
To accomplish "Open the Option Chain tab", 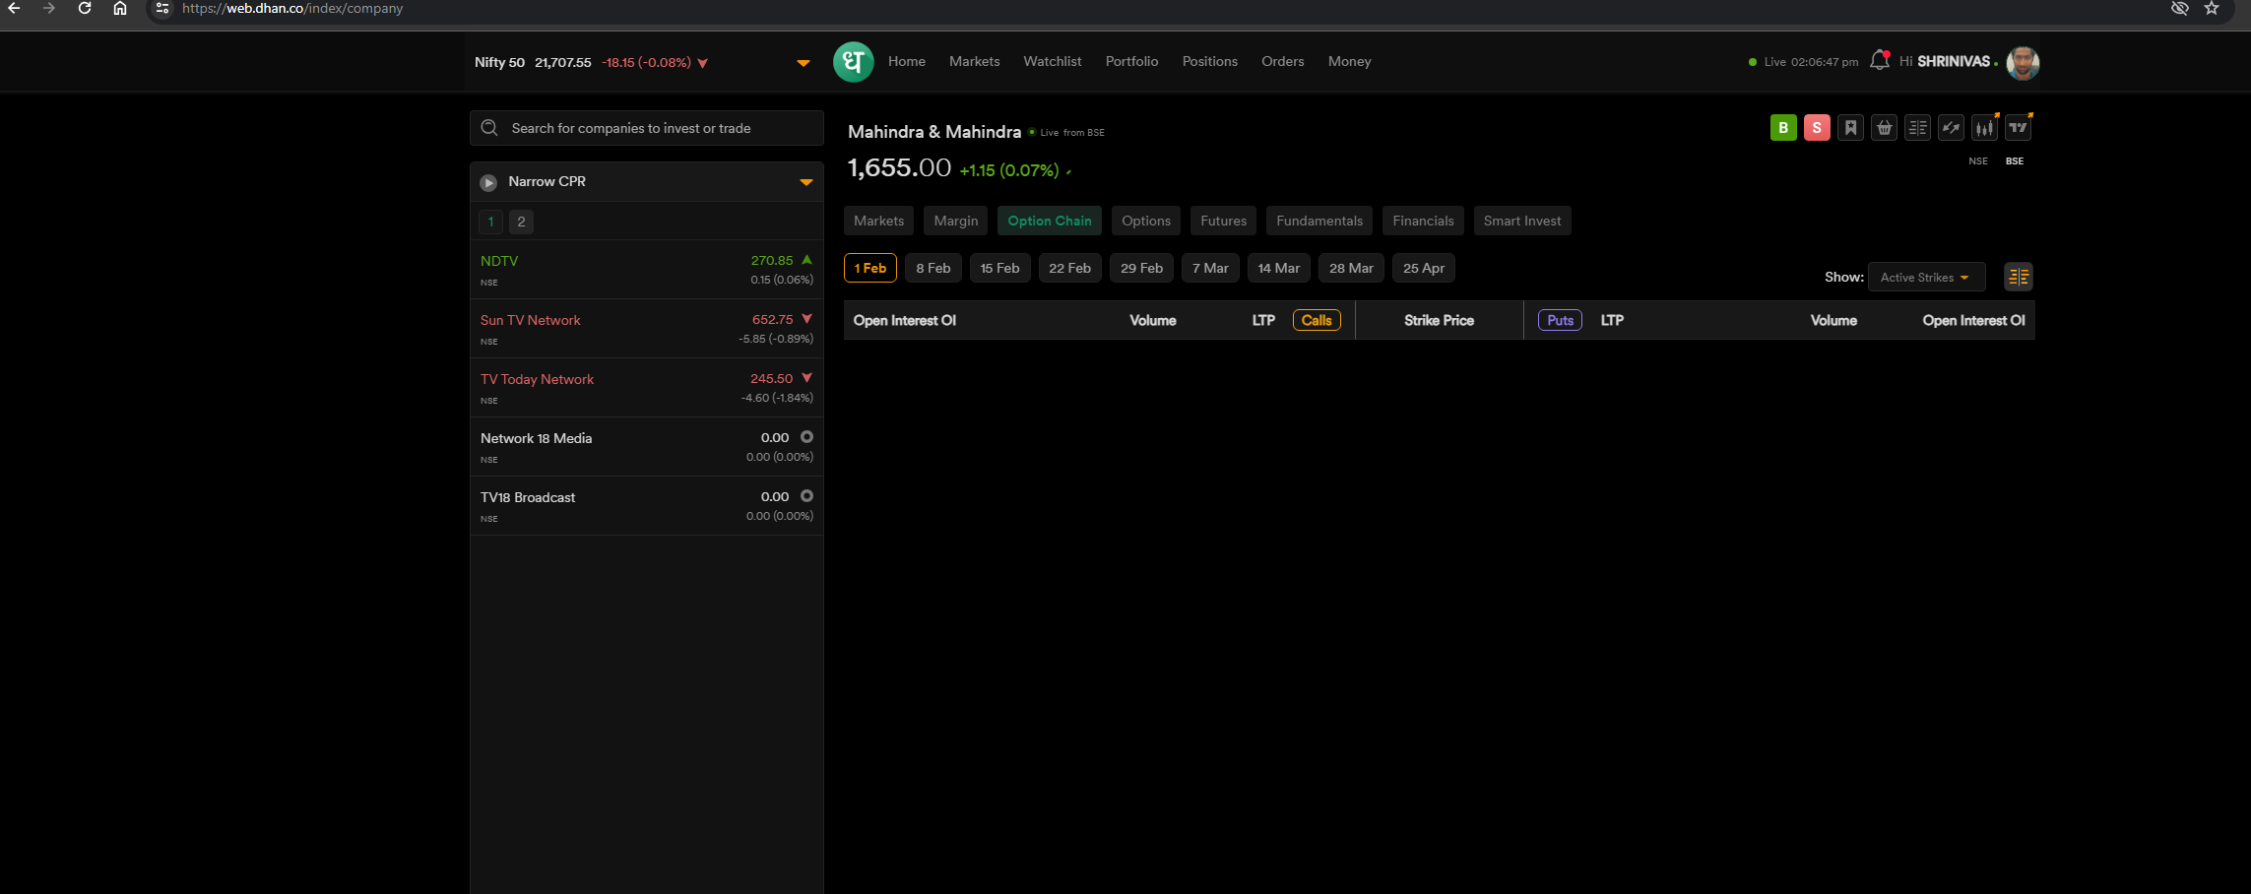I will point(1049,221).
